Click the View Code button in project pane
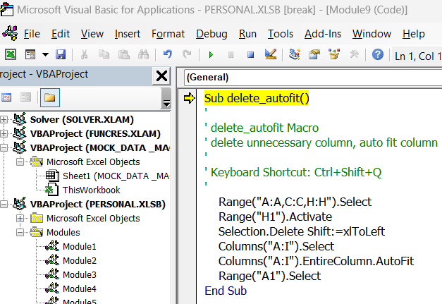 coord(7,97)
